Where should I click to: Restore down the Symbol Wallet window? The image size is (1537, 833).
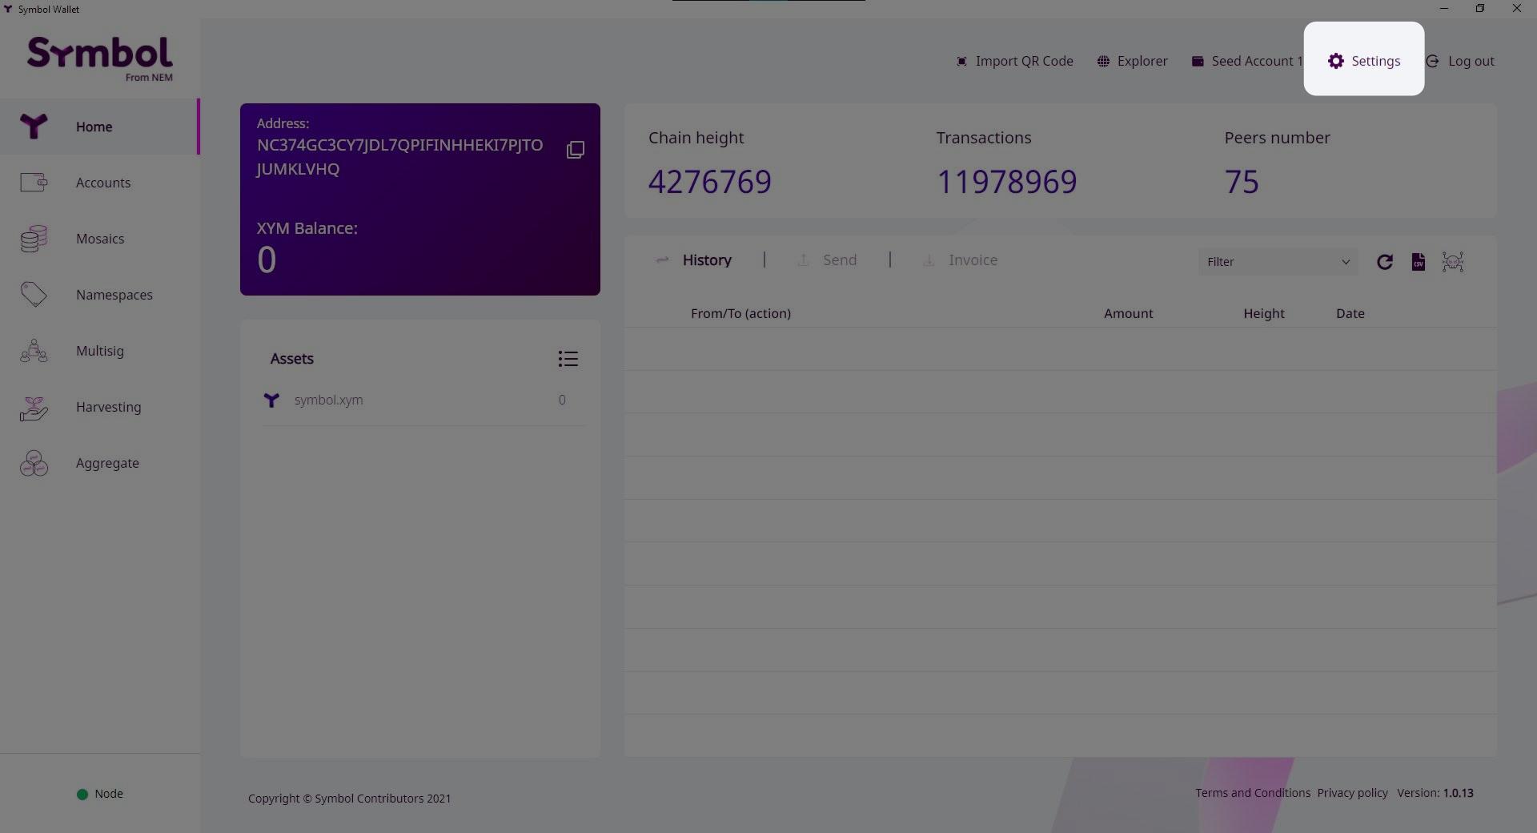(x=1480, y=9)
